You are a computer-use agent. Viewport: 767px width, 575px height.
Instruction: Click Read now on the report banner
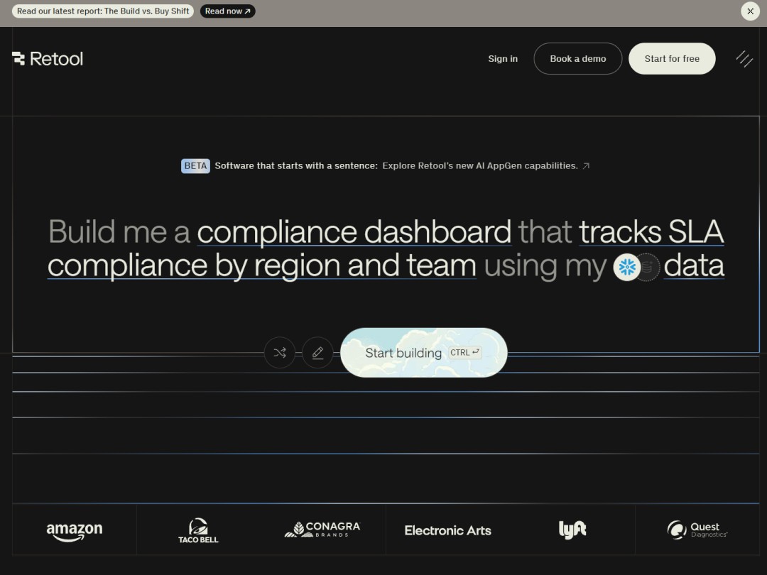pos(227,11)
